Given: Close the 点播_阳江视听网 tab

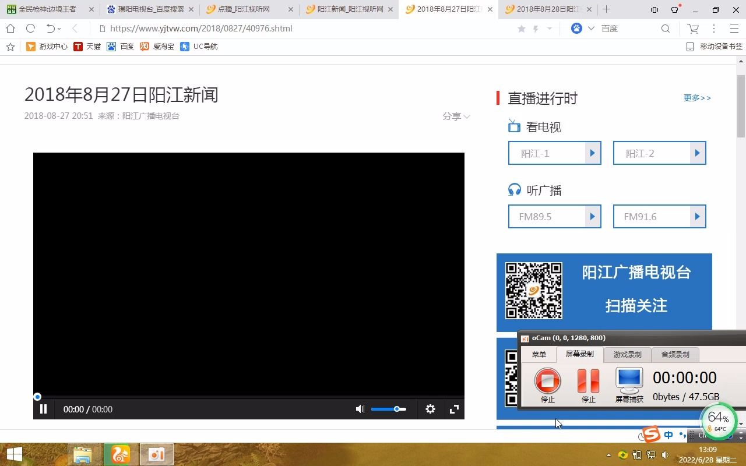Looking at the screenshot, I should tap(290, 9).
